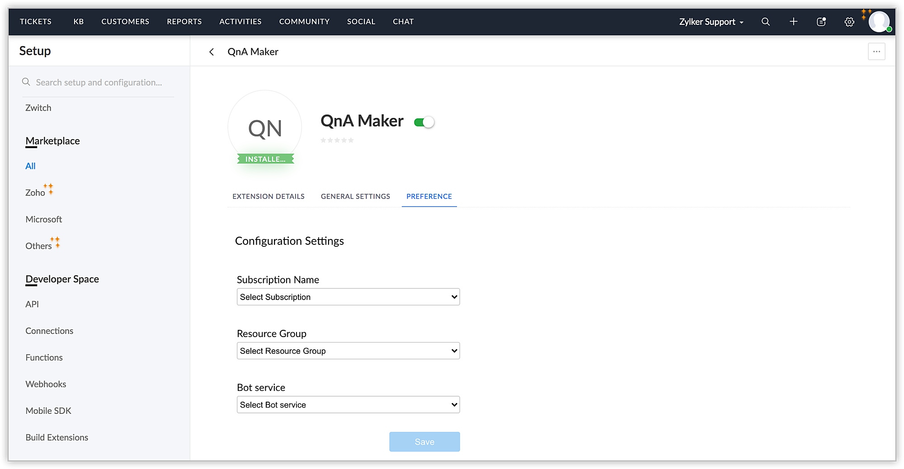Screen dimensions: 904x469
Task: Go back using the arrow beside QnA Maker
Action: (212, 52)
